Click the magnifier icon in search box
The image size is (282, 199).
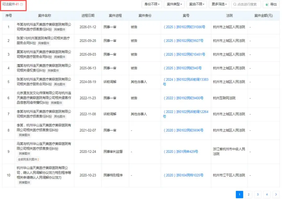click(235, 4)
